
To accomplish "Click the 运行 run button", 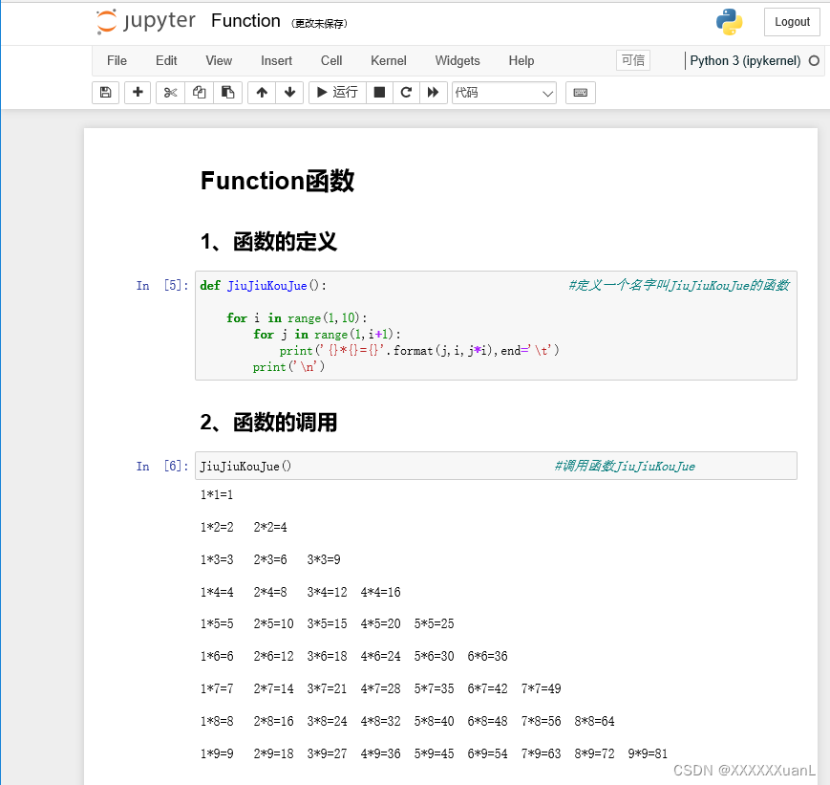I will [x=336, y=92].
